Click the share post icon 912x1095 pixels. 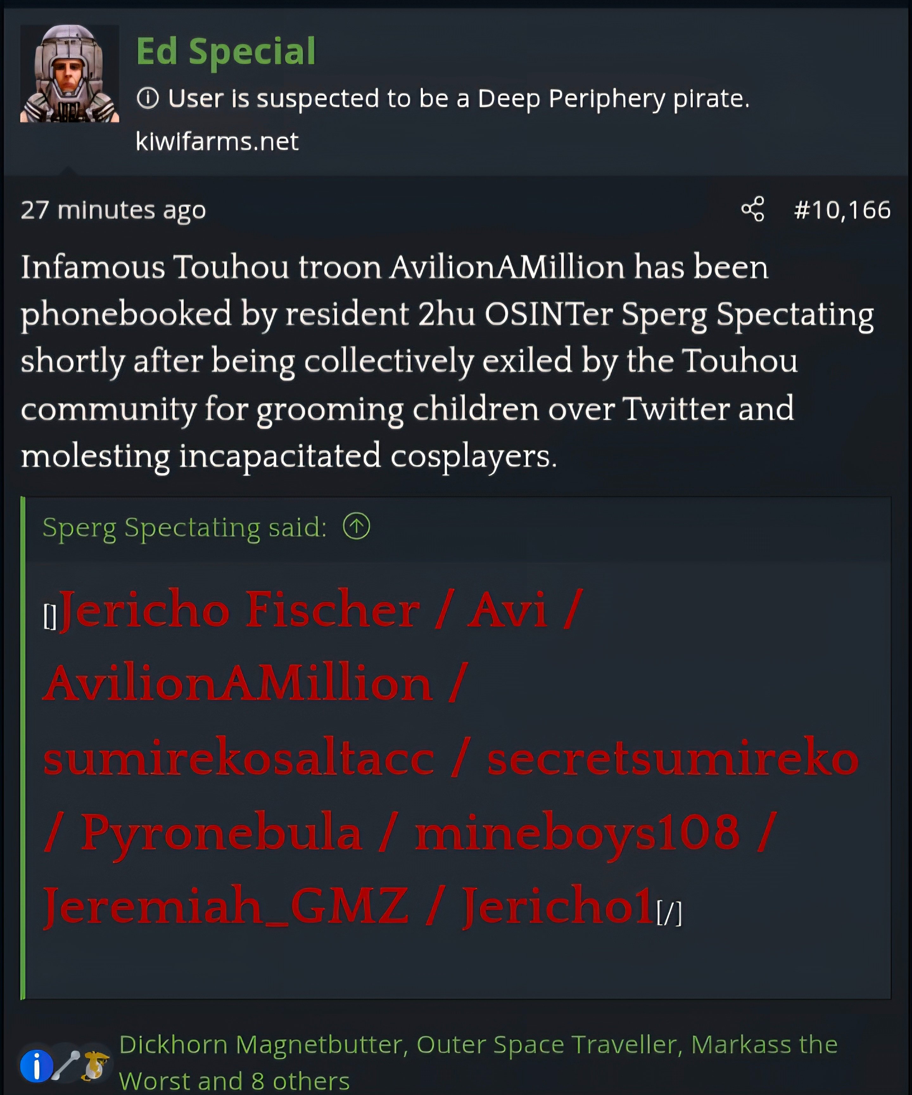752,209
